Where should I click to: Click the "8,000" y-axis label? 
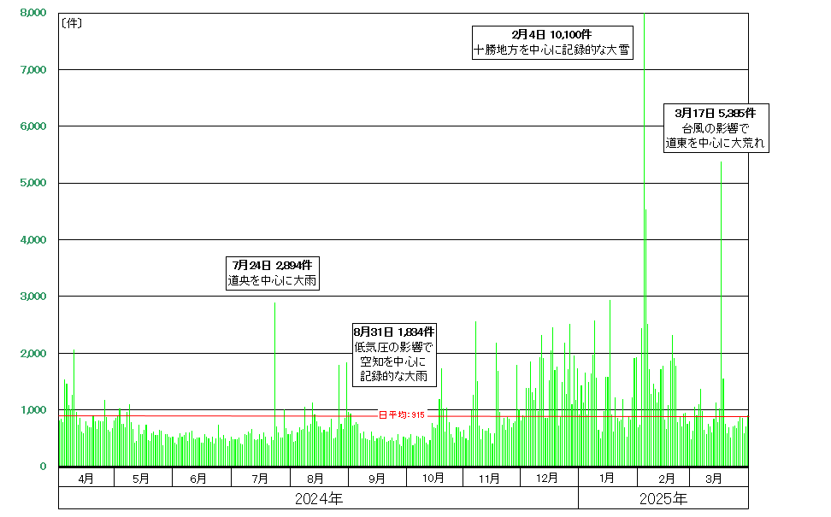32,12
